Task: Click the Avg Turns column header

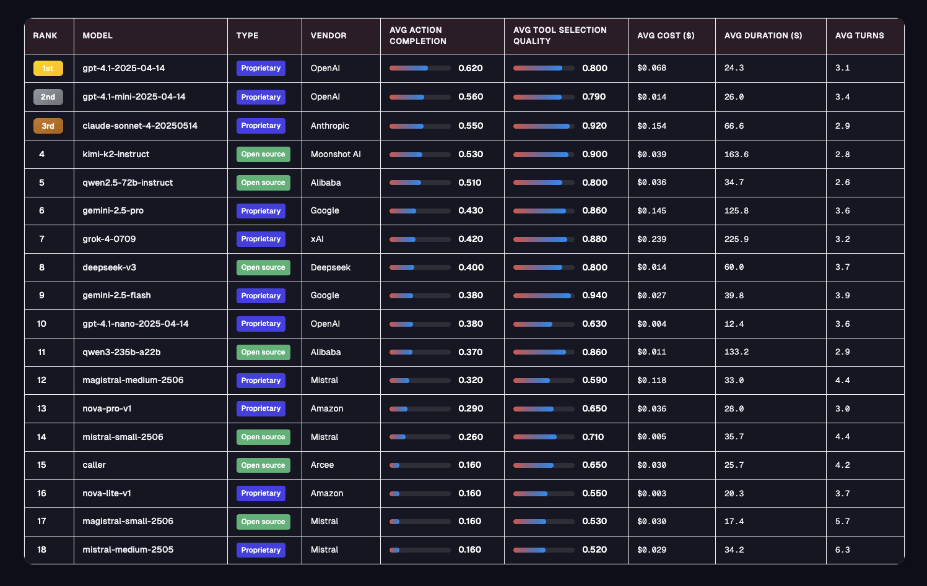Action: (x=860, y=36)
